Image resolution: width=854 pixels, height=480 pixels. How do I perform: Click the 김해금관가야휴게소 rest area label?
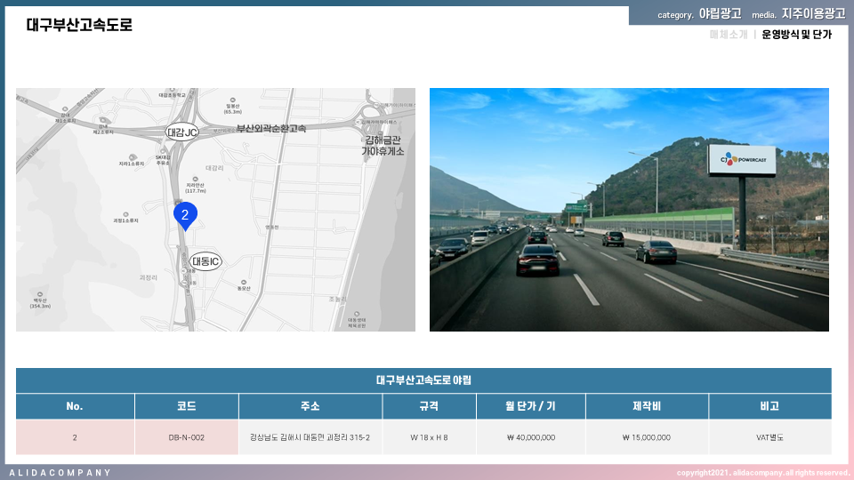point(383,145)
